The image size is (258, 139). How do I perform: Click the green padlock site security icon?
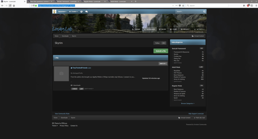(x=36, y=5)
